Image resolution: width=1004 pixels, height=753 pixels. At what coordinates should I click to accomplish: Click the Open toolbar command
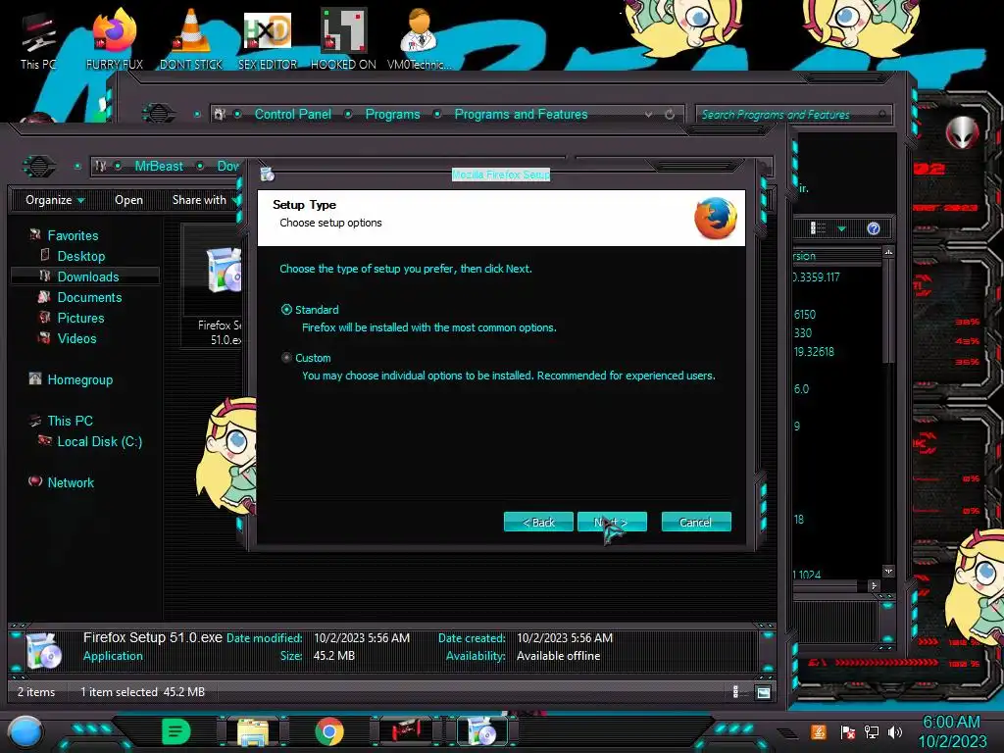tap(128, 200)
